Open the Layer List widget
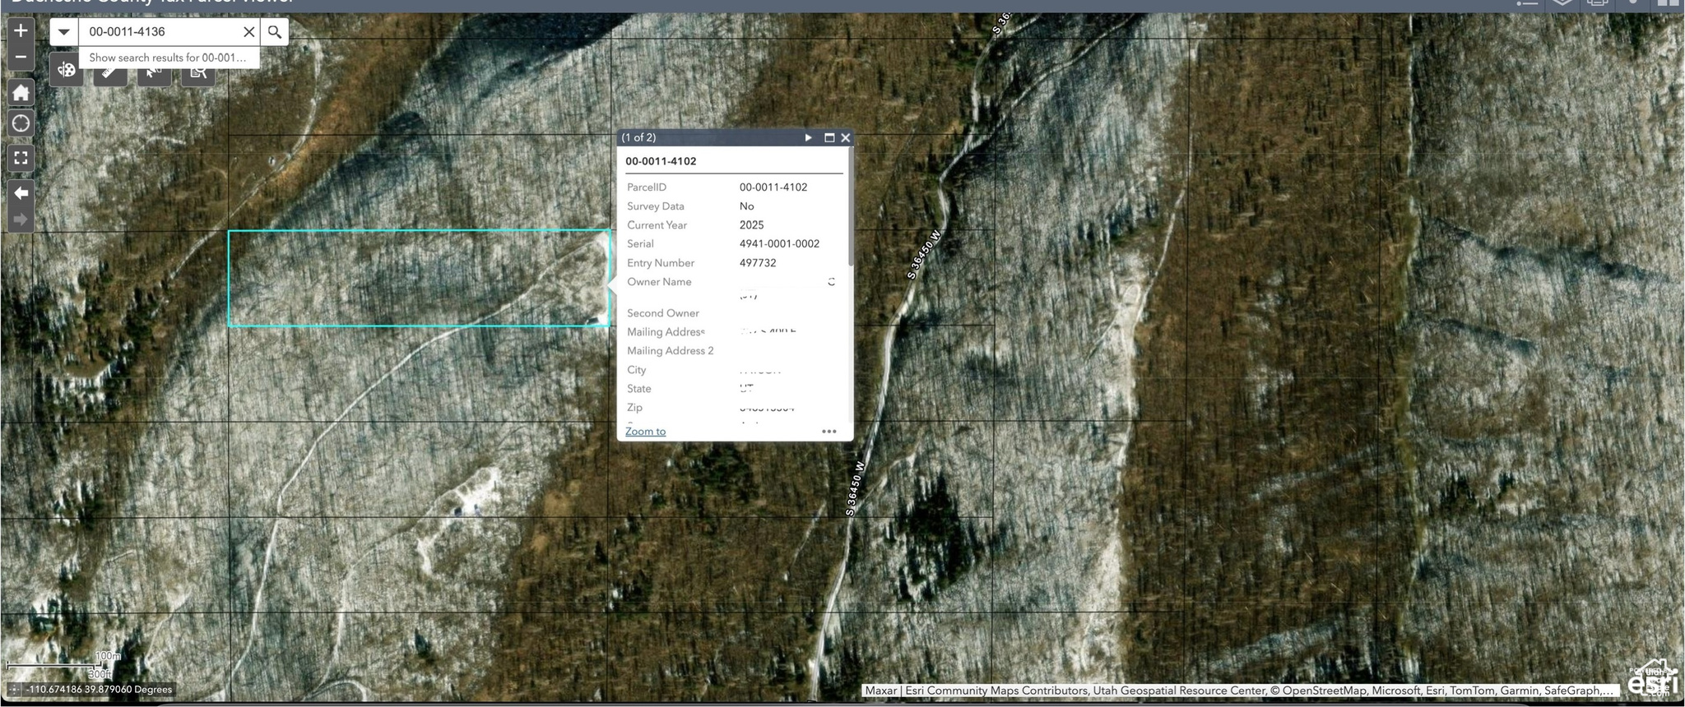This screenshot has height=707, width=1685. tap(1562, 3)
